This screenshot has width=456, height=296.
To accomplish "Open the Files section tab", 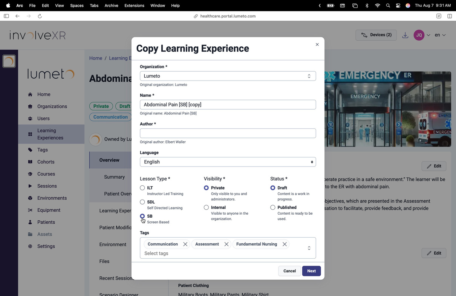I will [104, 261].
